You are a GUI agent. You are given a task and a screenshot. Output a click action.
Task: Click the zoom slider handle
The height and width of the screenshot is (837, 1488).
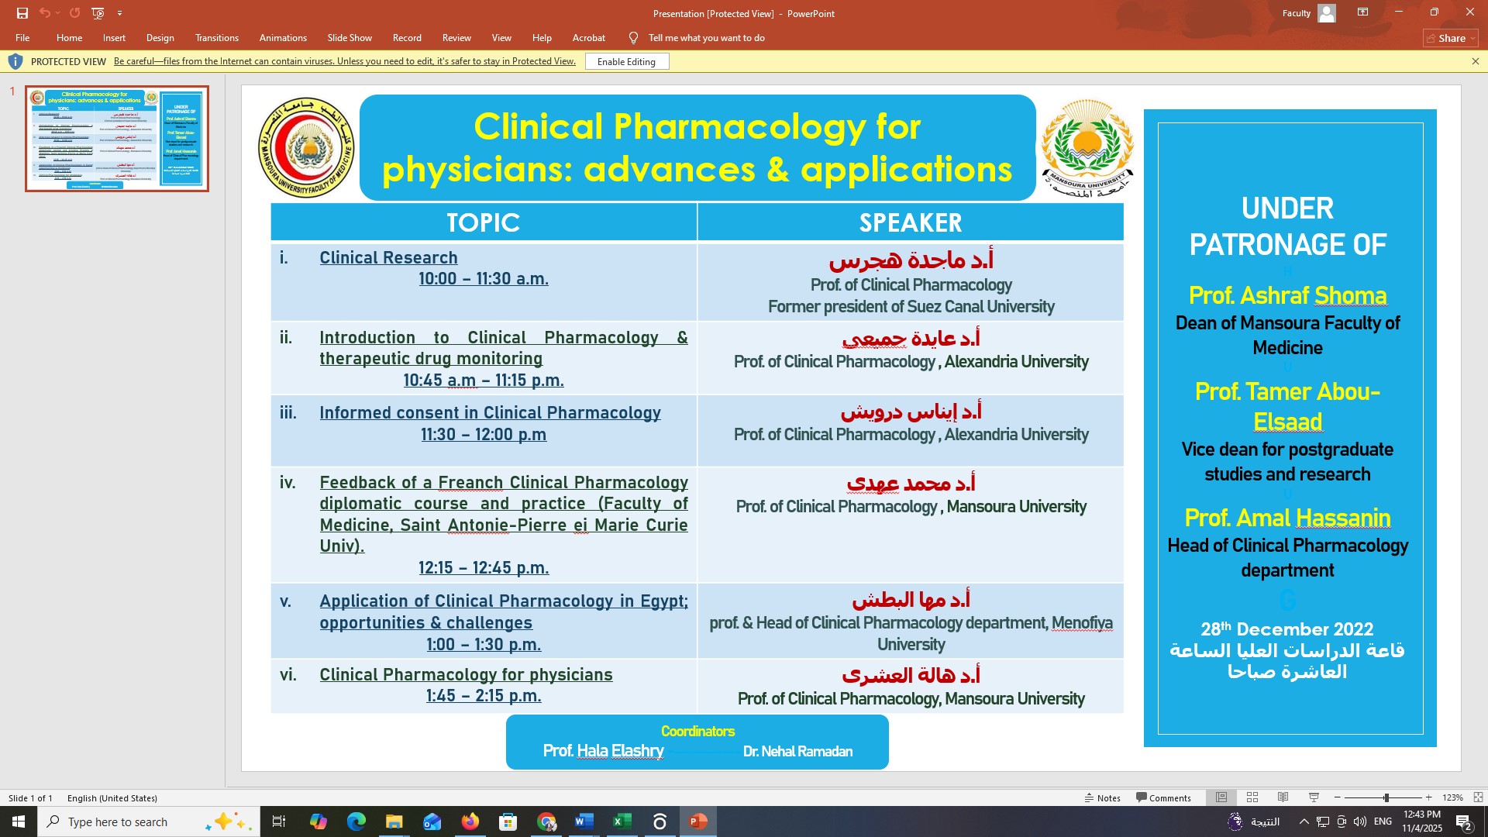1386,797
